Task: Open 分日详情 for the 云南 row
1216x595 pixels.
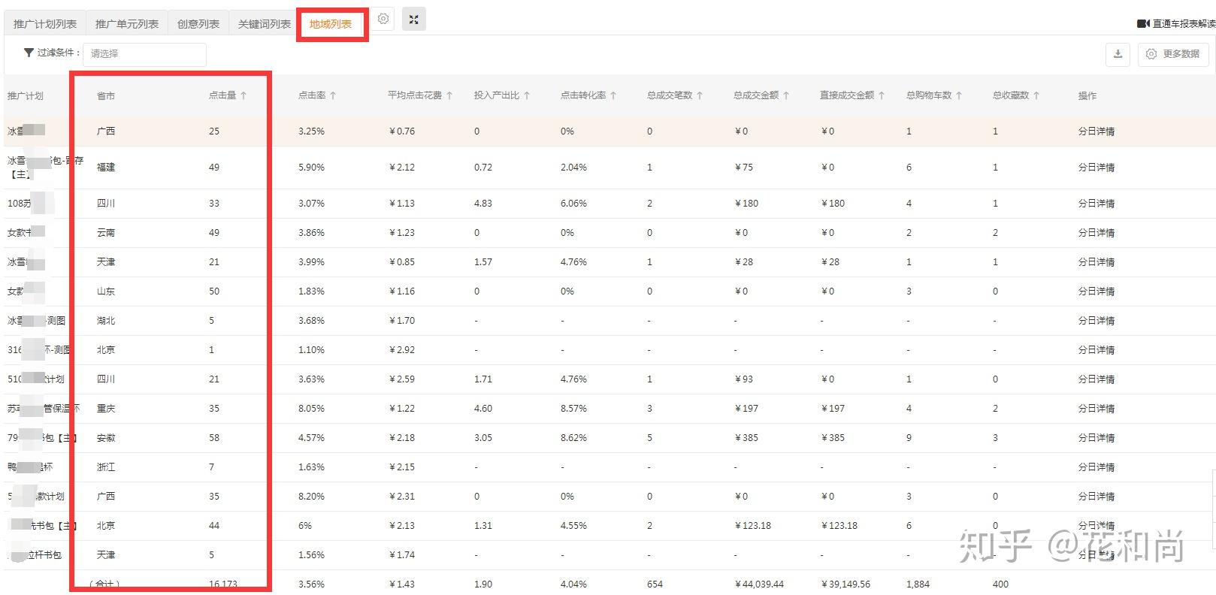Action: [1097, 233]
